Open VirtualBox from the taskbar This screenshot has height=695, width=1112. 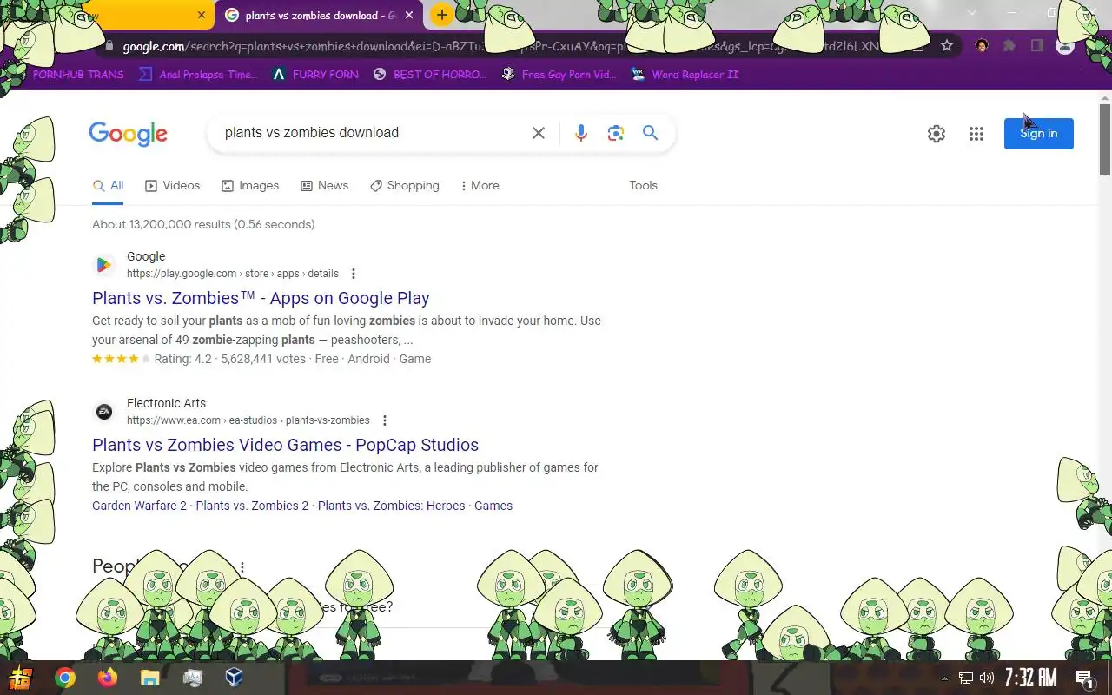click(x=234, y=678)
